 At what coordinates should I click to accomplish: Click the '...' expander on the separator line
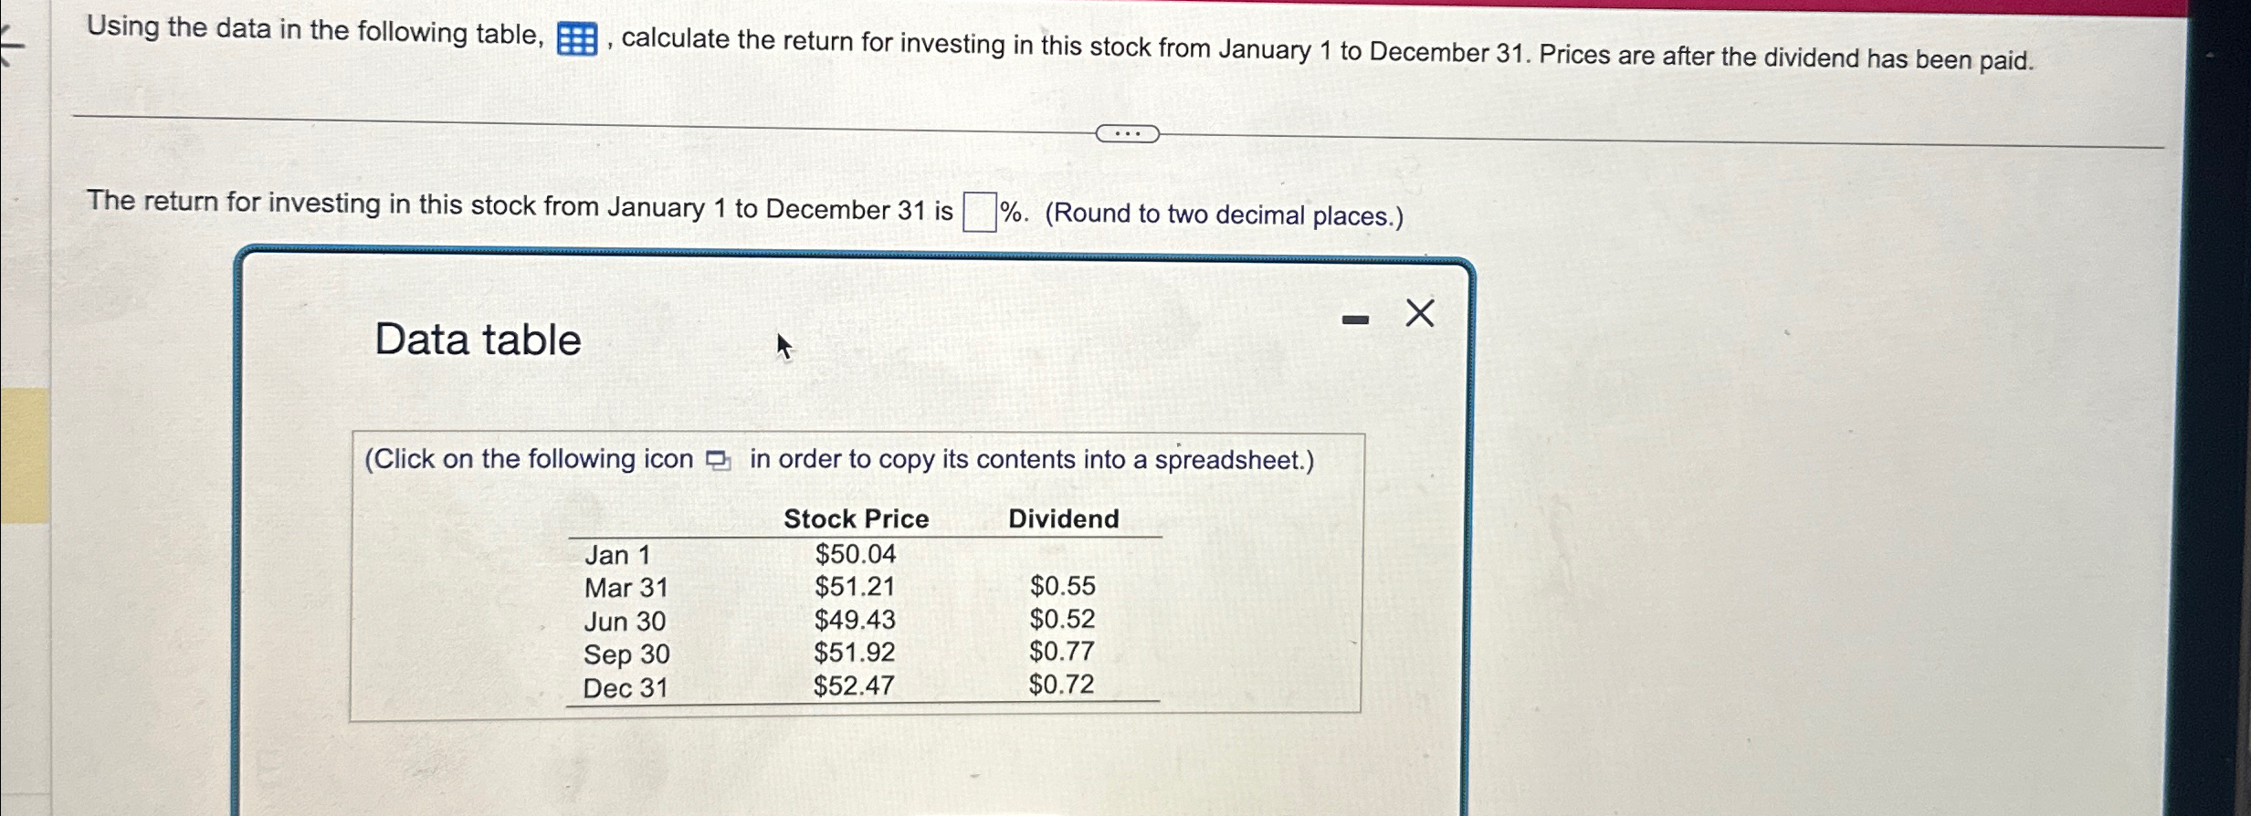click(1129, 133)
